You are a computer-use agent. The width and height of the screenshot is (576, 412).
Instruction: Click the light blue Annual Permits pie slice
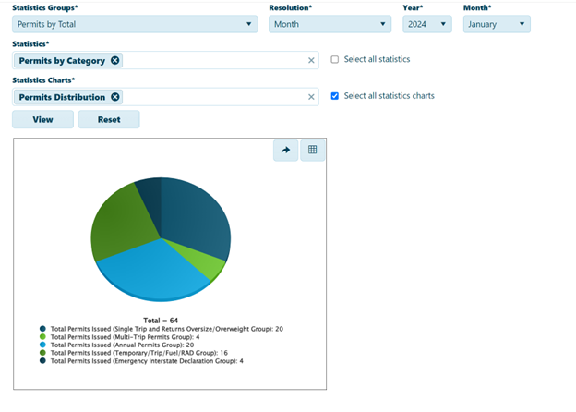point(154,272)
